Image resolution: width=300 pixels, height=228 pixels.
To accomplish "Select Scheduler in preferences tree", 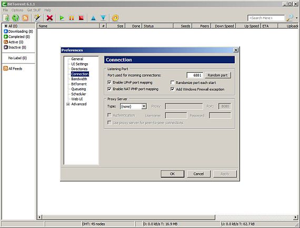I will pos(78,94).
